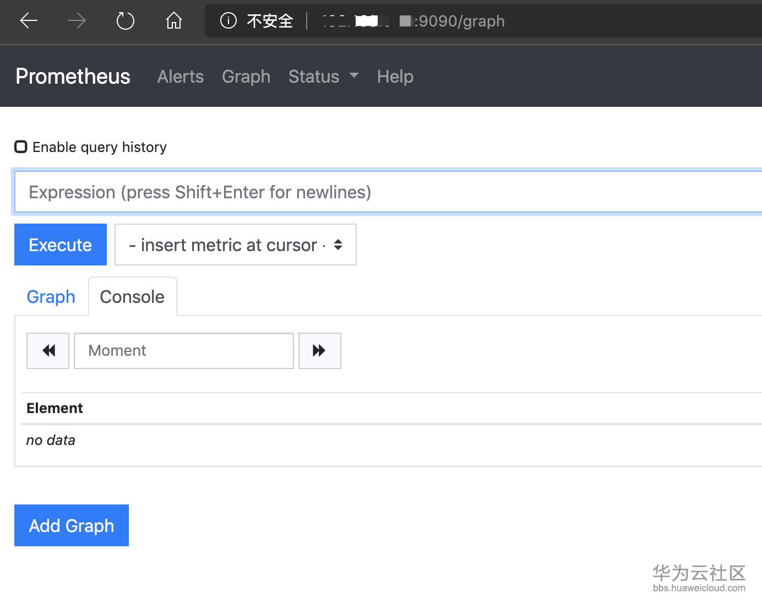The image size is (762, 608).
Task: Enable query history checkbox
Action: click(x=21, y=147)
